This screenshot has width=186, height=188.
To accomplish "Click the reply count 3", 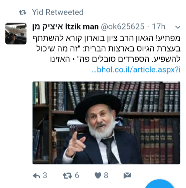I will [45, 176].
